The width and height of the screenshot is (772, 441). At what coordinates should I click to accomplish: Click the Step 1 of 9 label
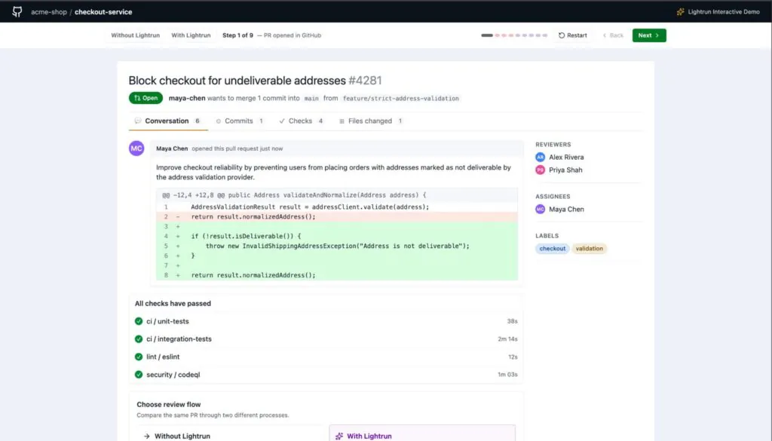coord(237,35)
